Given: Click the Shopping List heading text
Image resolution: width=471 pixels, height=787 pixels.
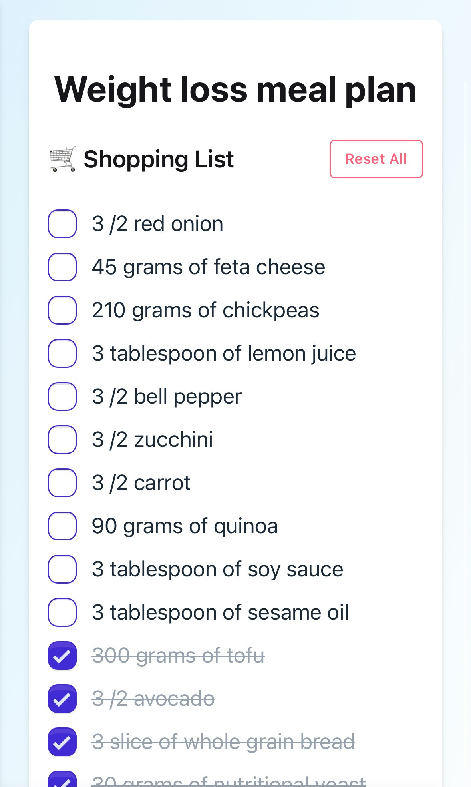Looking at the screenshot, I should pyautogui.click(x=159, y=159).
